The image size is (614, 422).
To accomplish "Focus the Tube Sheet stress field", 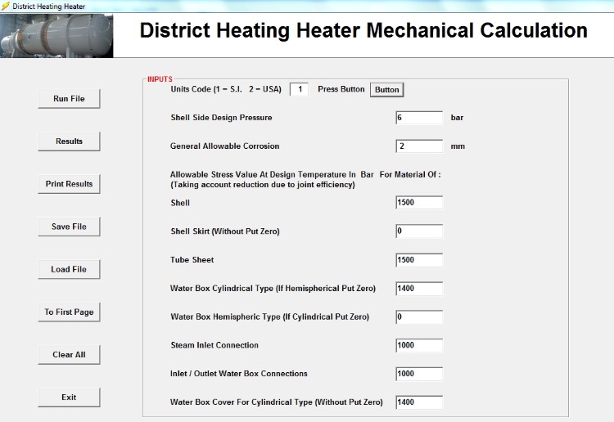I will 419,260.
